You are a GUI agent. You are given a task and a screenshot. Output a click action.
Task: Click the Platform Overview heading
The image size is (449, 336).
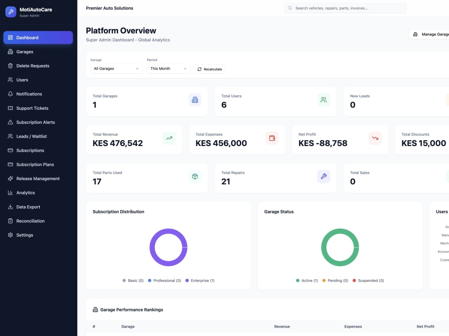(x=121, y=30)
